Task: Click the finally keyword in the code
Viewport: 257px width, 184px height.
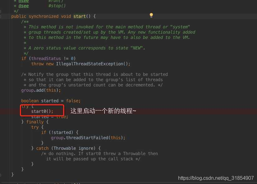Action: pos(35,122)
